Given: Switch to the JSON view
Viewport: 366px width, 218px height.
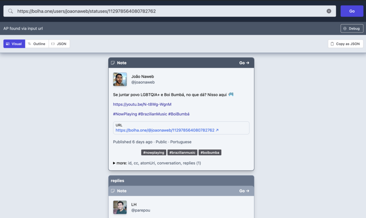Looking at the screenshot, I should [x=59, y=44].
